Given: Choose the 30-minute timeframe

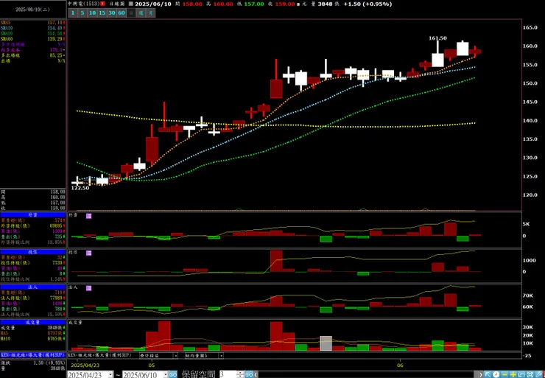Looking at the screenshot, I should 111,13.
